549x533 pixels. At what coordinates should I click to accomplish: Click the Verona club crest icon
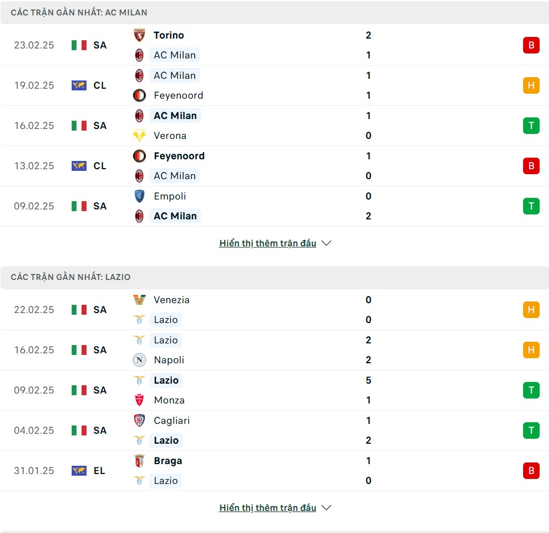coord(139,136)
